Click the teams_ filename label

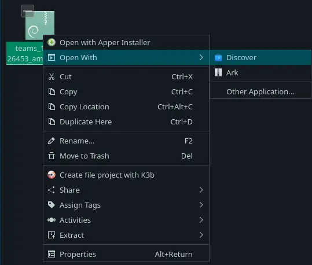(25, 53)
